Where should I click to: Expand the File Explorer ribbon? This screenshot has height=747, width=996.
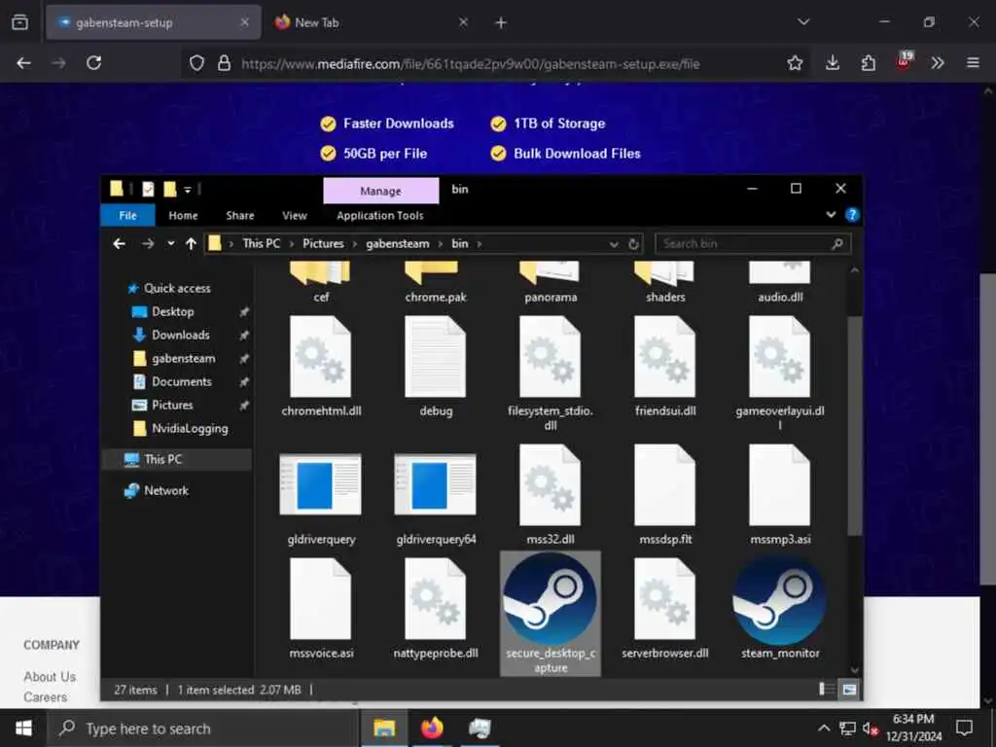click(x=831, y=215)
